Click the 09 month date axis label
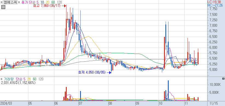 pyautogui.click(x=137, y=104)
